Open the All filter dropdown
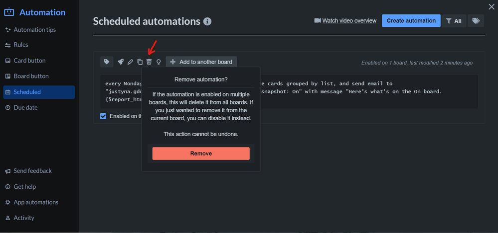Image resolution: width=498 pixels, height=233 pixels. pyautogui.click(x=454, y=21)
